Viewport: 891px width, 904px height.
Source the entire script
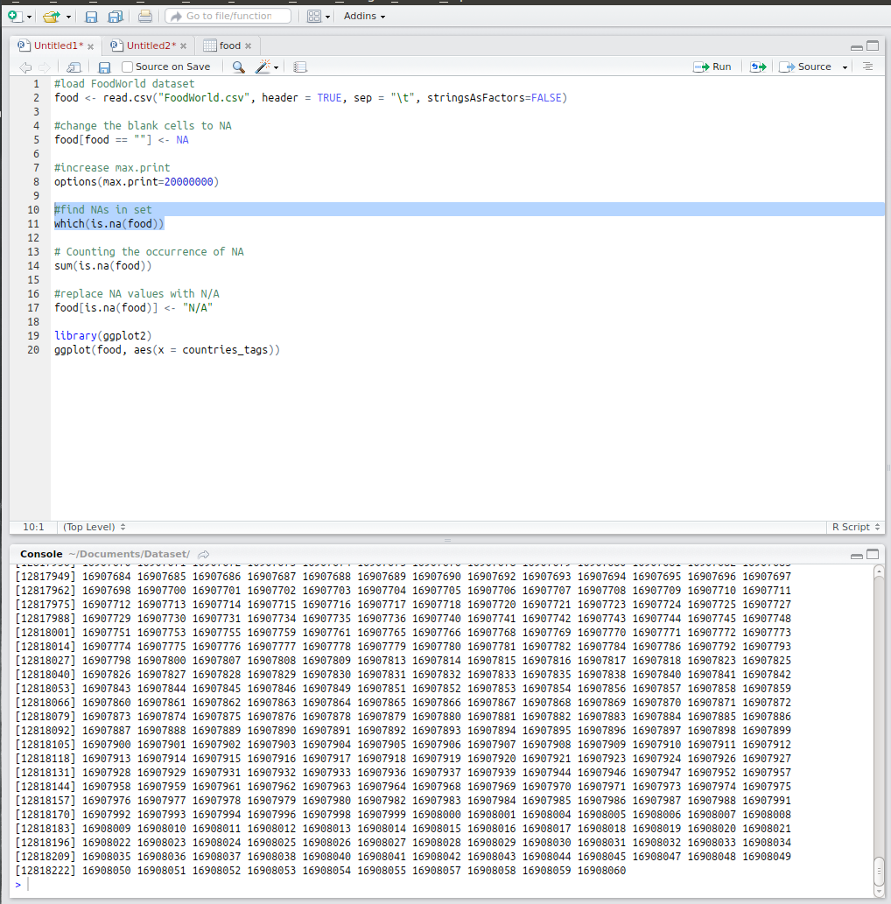click(x=805, y=67)
